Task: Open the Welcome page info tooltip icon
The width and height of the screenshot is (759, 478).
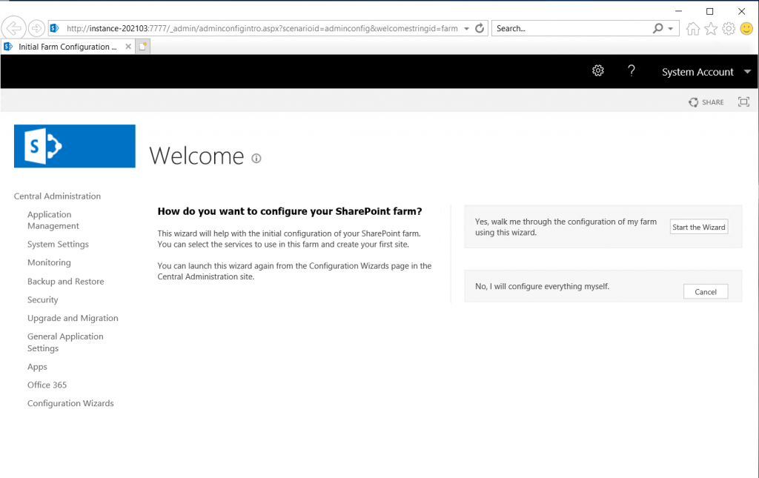Action: [256, 159]
